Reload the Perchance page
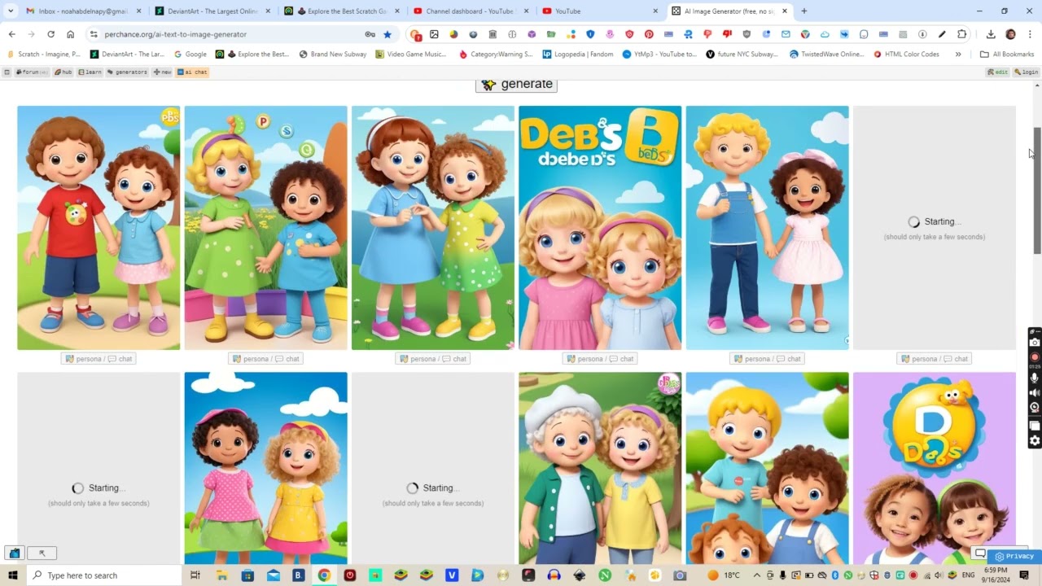Viewport: 1042px width, 586px height. pyautogui.click(x=50, y=34)
